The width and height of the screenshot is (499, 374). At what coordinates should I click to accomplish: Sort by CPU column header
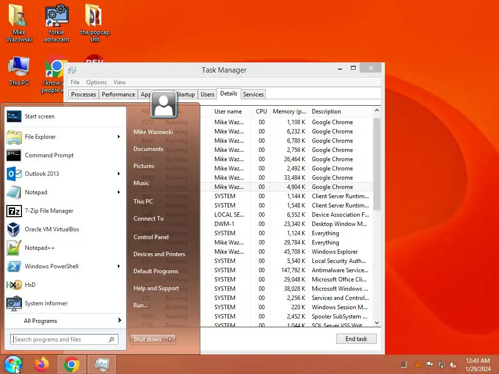[x=261, y=112]
